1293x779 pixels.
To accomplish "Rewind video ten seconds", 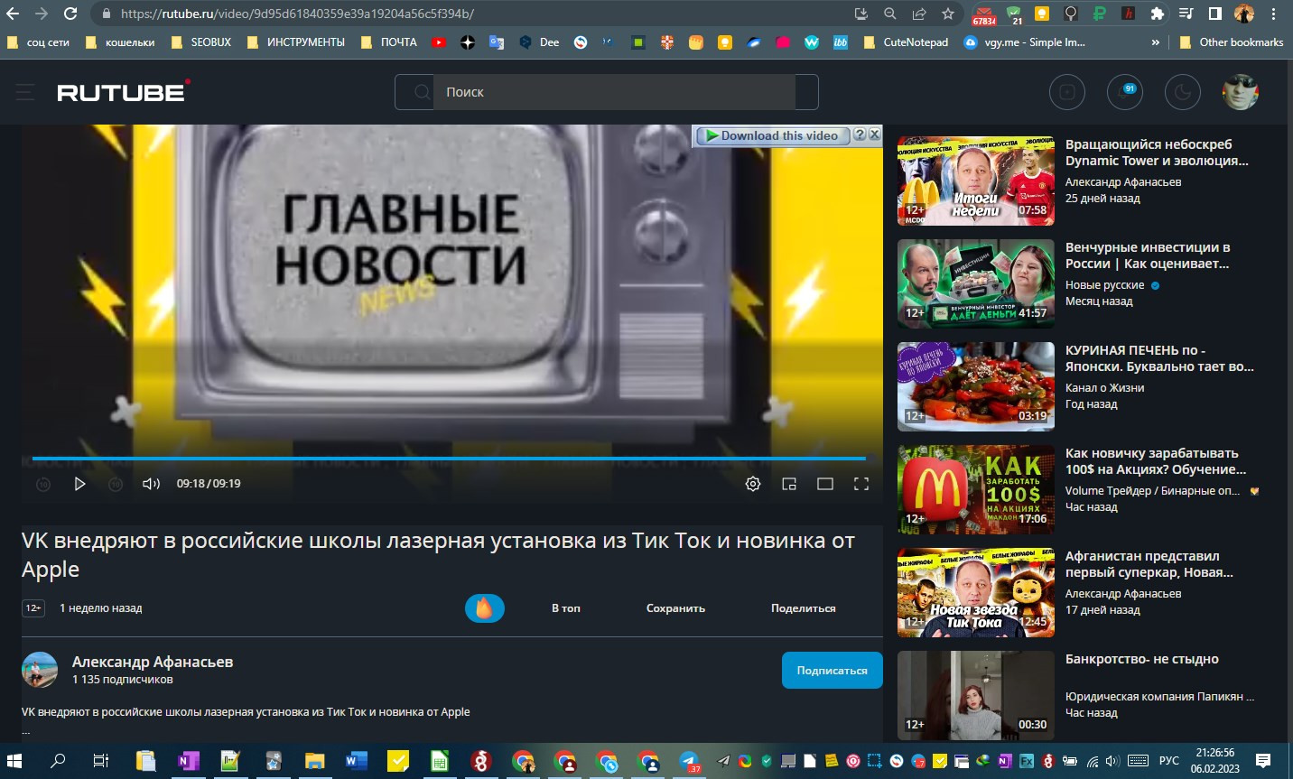I will tap(43, 484).
